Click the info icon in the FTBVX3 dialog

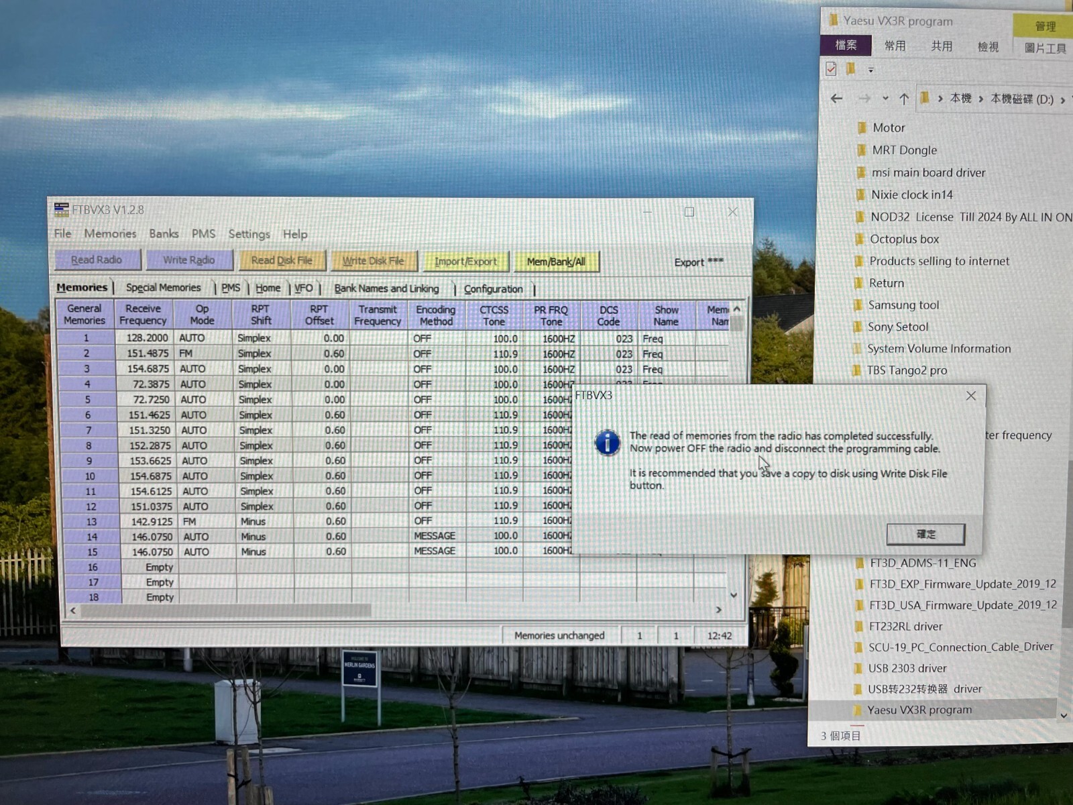point(608,443)
